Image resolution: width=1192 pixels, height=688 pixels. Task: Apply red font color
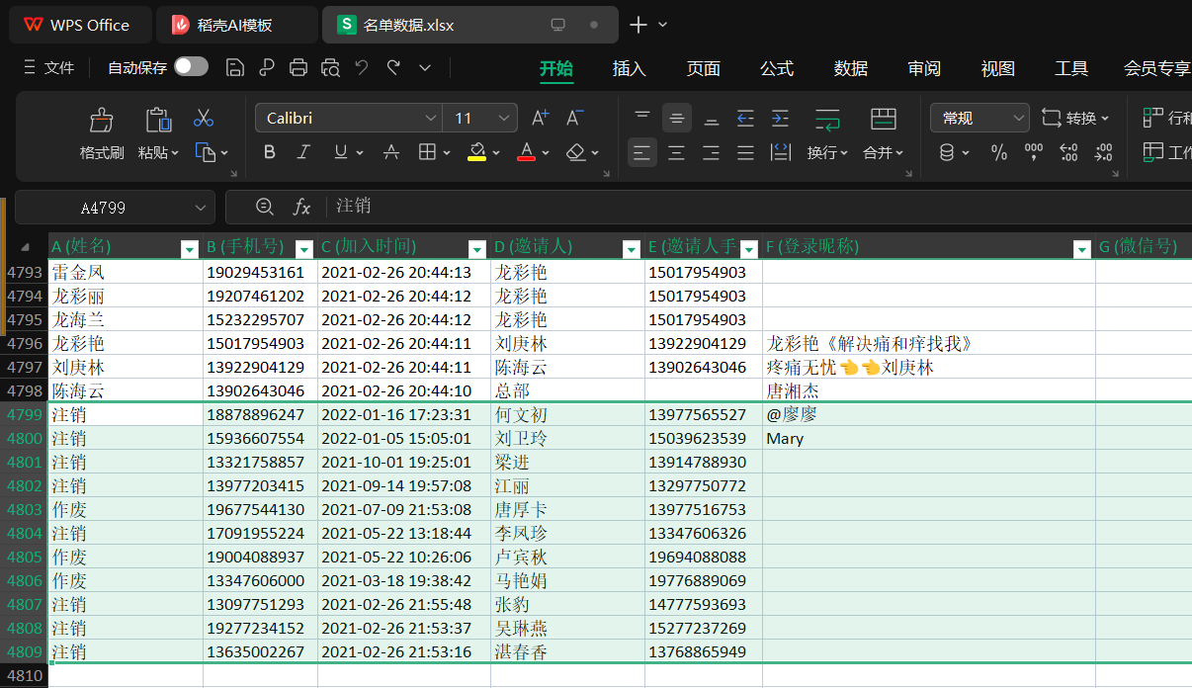coord(527,152)
